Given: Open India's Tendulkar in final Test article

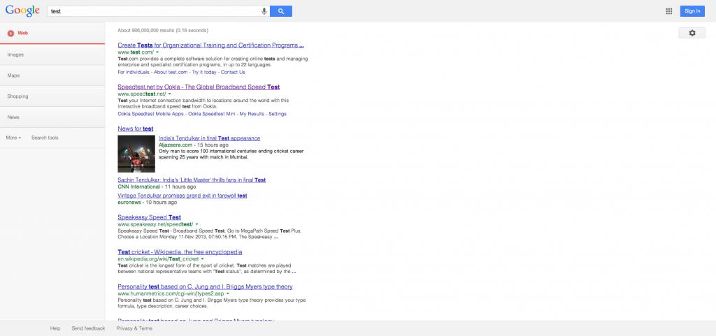Looking at the screenshot, I should (210, 138).
